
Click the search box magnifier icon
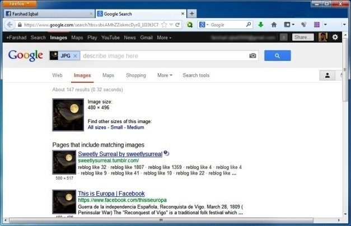(249, 25)
